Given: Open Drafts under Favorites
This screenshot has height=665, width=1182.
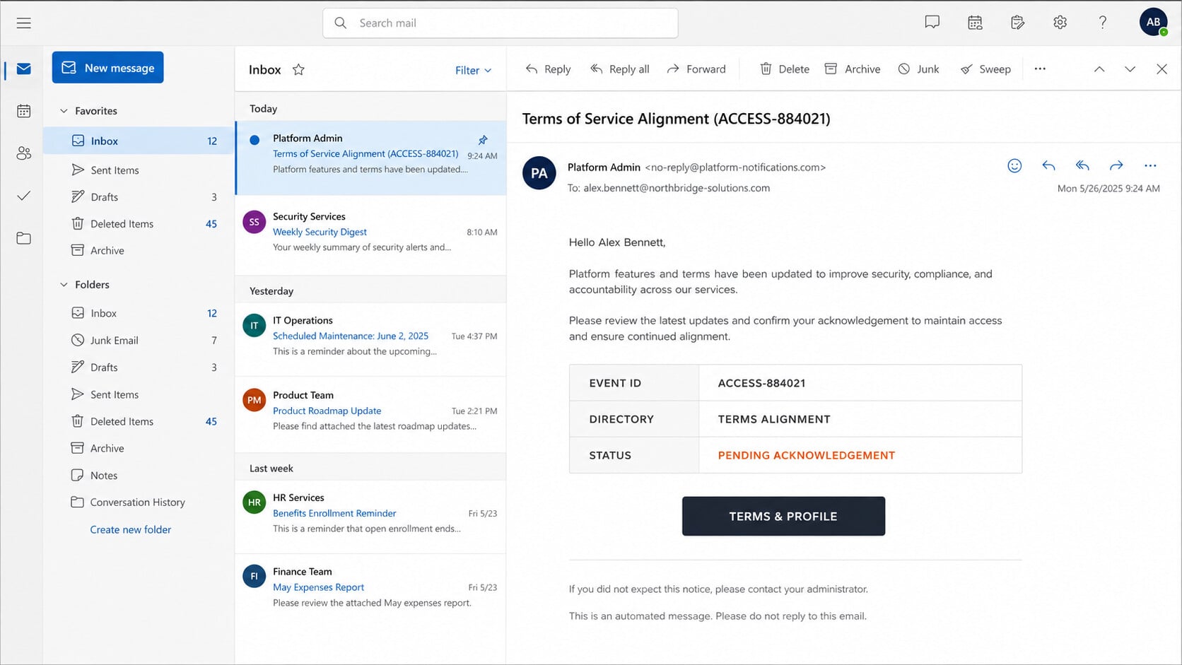Looking at the screenshot, I should tap(139, 197).
